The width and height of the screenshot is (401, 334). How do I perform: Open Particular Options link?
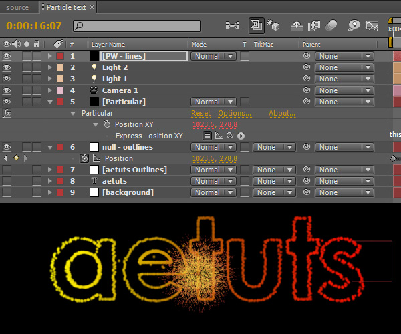tap(235, 113)
